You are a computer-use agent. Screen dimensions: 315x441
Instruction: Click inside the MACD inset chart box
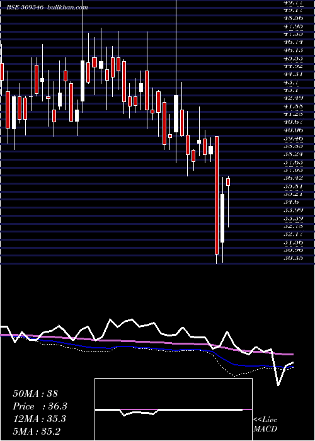173,409
